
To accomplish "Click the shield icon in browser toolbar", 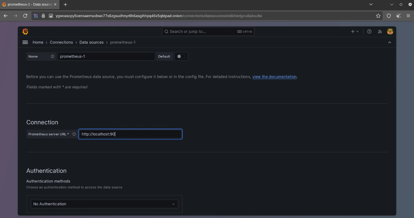I will [389, 16].
